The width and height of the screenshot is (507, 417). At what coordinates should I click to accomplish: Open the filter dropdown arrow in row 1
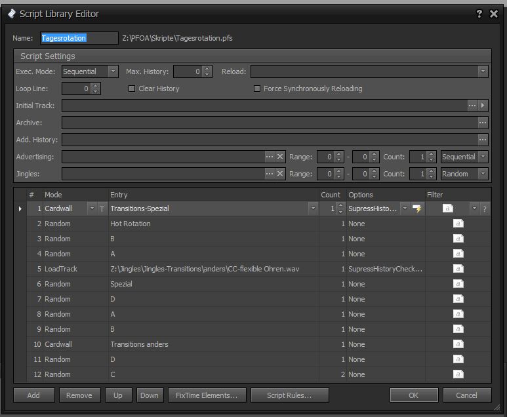point(474,208)
